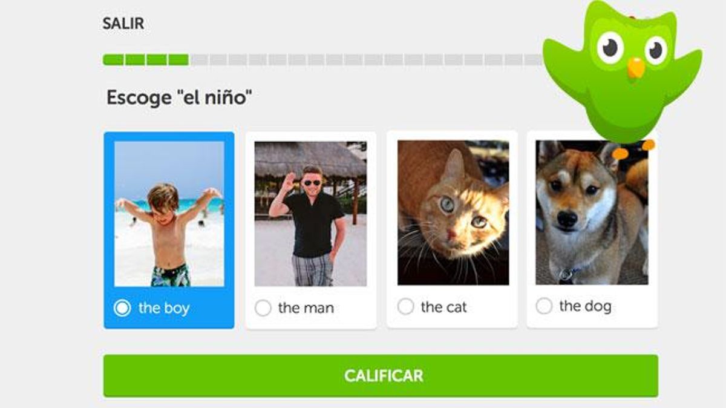Click the "the boy" text label
Image resolution: width=726 pixels, height=408 pixels.
(164, 308)
